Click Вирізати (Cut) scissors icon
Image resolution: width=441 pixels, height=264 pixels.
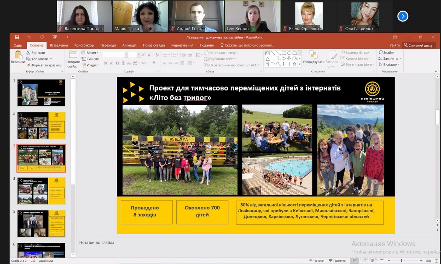pyautogui.click(x=29, y=53)
